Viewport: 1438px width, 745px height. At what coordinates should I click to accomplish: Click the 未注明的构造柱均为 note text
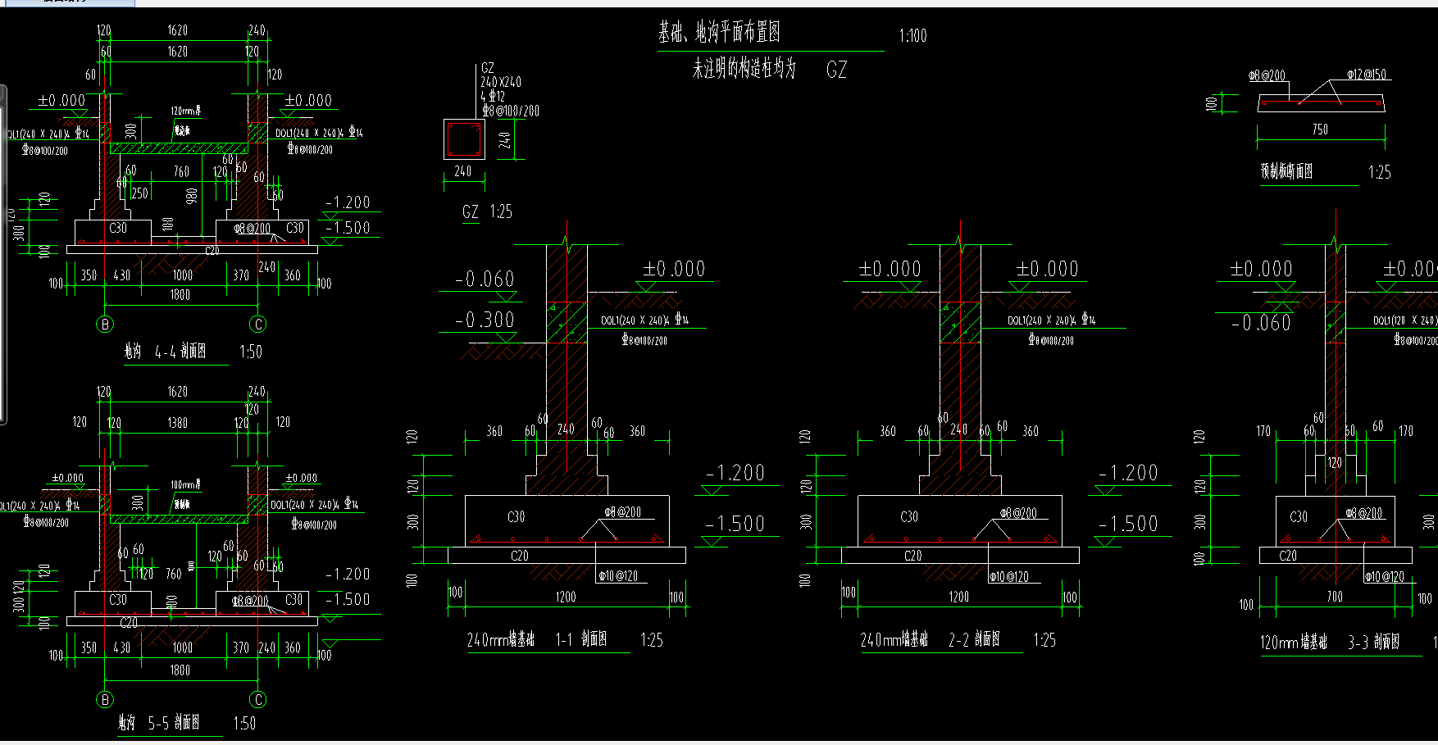(x=744, y=69)
